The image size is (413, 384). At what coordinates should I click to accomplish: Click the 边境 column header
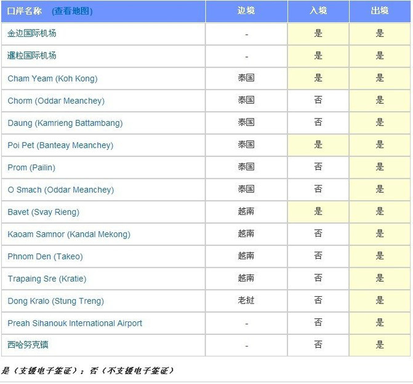click(246, 11)
